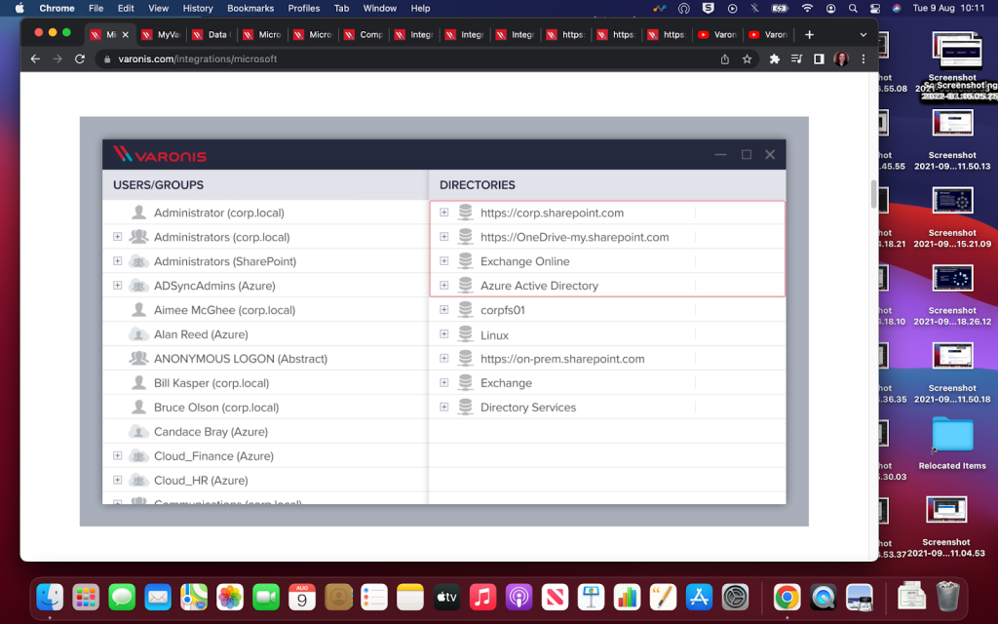Expand the Directory Services node
998x624 pixels.
pyautogui.click(x=444, y=407)
